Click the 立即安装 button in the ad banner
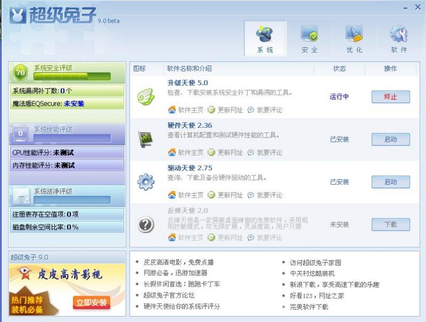 pyautogui.click(x=91, y=302)
